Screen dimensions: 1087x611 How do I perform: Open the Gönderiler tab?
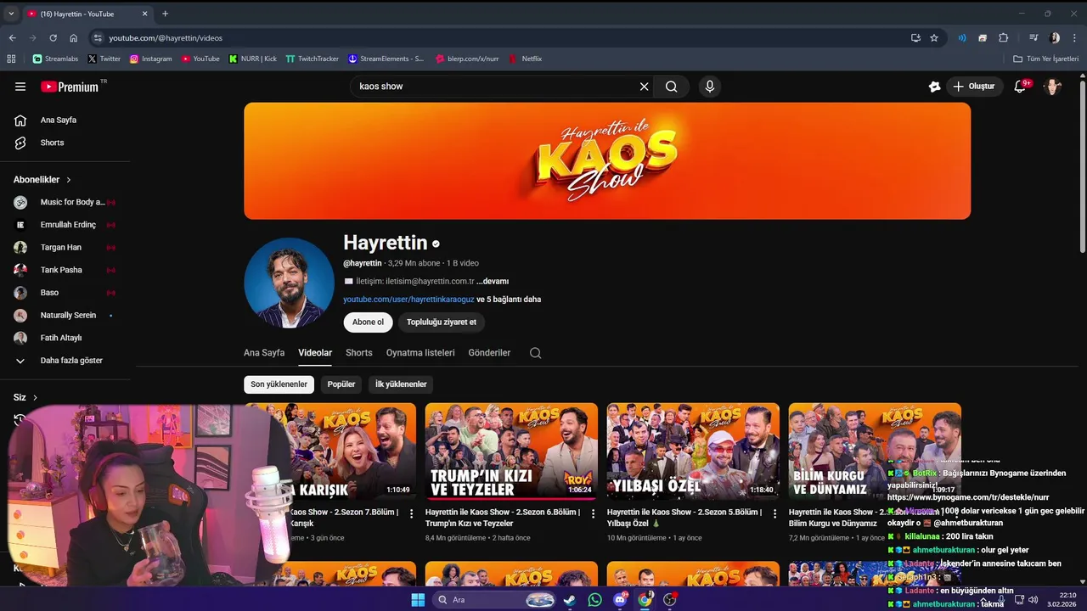pos(489,353)
